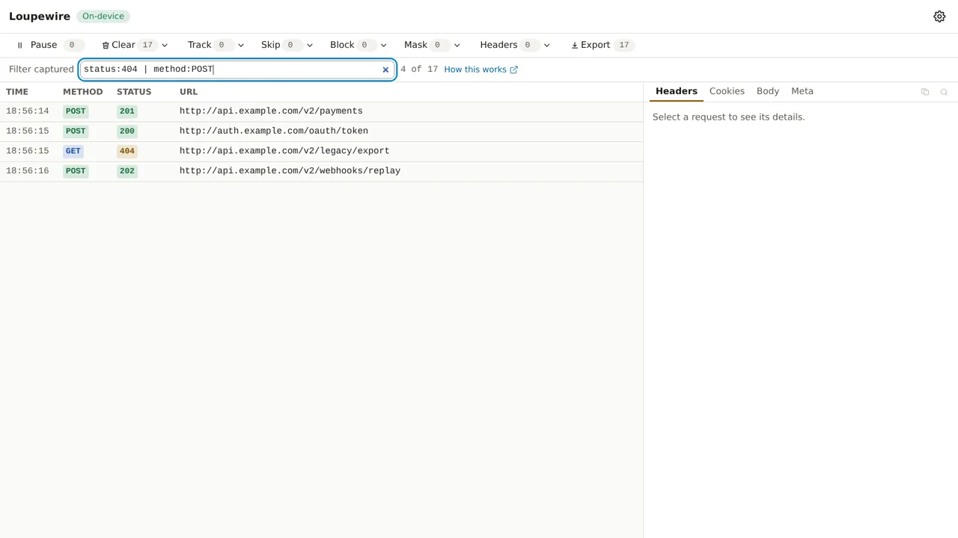Select the /v2/payments request row
Image resolution: width=958 pixels, height=538 pixels.
[x=321, y=111]
